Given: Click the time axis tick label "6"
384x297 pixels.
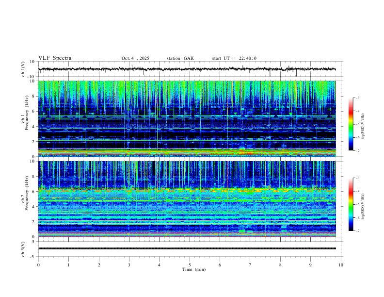Looking at the screenshot, I should pyautogui.click(x=220, y=265).
